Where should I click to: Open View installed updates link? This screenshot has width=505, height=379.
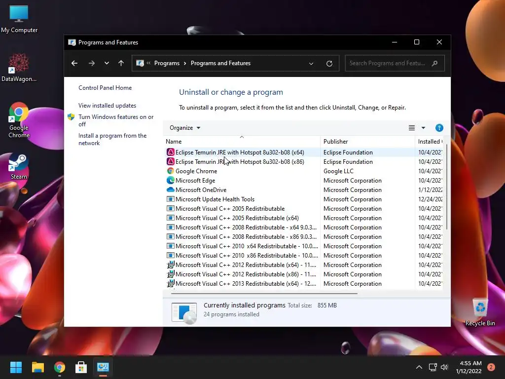(x=107, y=106)
